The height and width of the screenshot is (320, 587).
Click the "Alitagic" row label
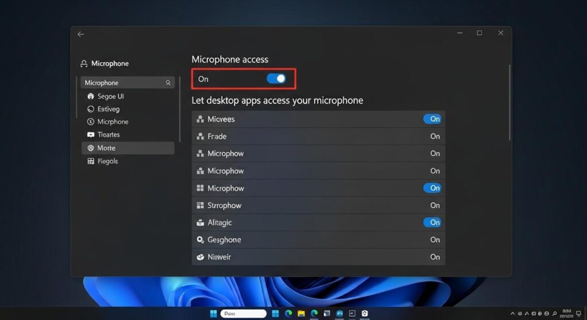coord(220,223)
